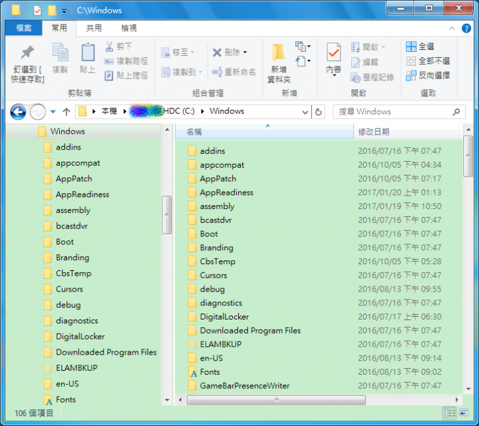Refresh the Windows folder view
The width and height of the screenshot is (479, 426).
(318, 112)
